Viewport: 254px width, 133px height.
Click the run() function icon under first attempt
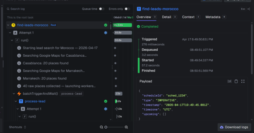[17, 40]
